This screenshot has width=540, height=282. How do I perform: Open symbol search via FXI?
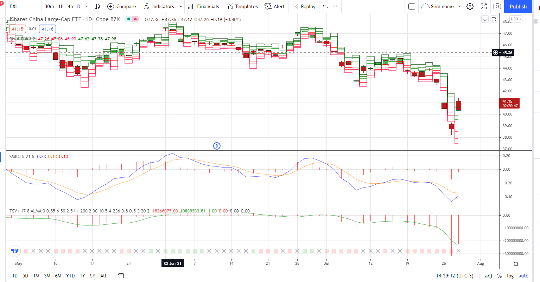tap(13, 6)
